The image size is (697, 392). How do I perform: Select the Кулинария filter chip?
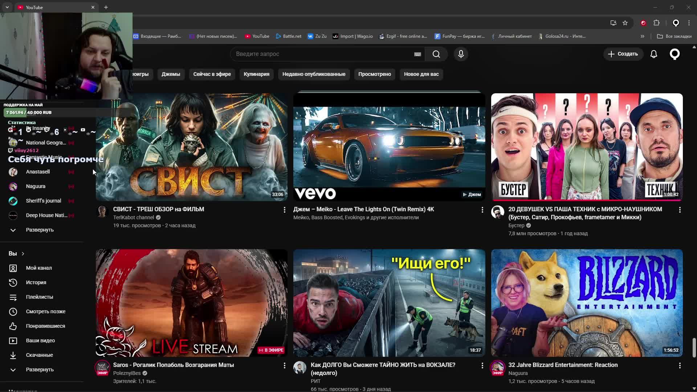point(256,74)
